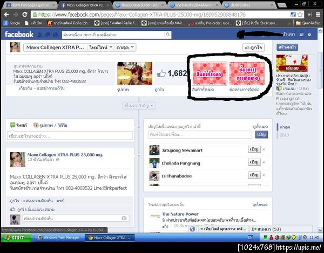
Task: Open Facebook notifications globe icon
Action: [x=56, y=35]
